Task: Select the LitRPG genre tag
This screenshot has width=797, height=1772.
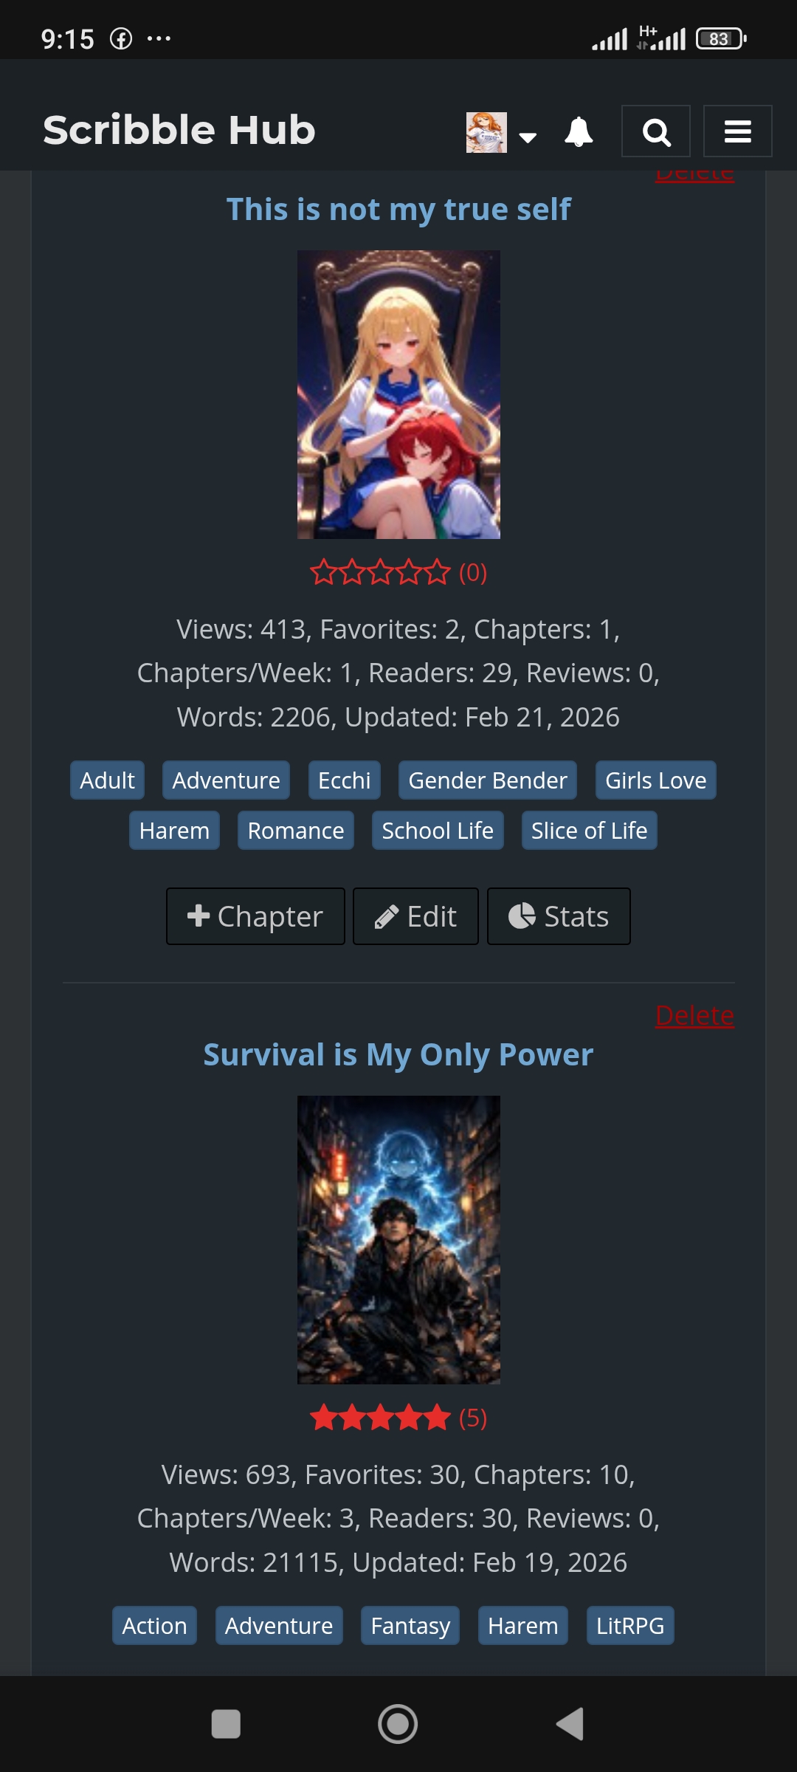Action: coord(630,1626)
